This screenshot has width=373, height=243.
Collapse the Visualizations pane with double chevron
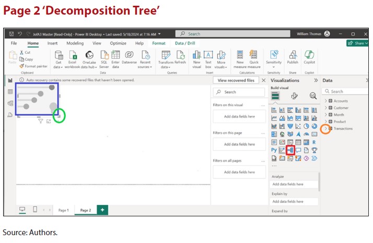pyautogui.click(x=316, y=80)
